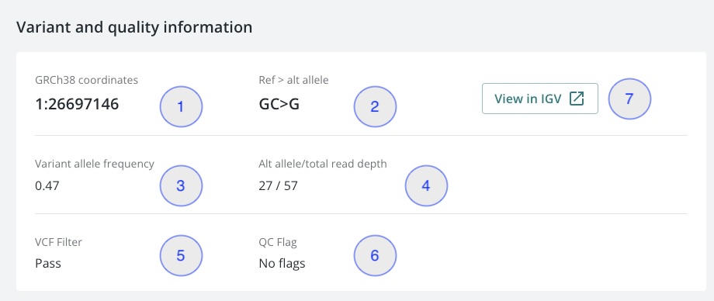Image resolution: width=714 pixels, height=301 pixels.
Task: Click annotation marker number 1
Action: click(x=181, y=106)
